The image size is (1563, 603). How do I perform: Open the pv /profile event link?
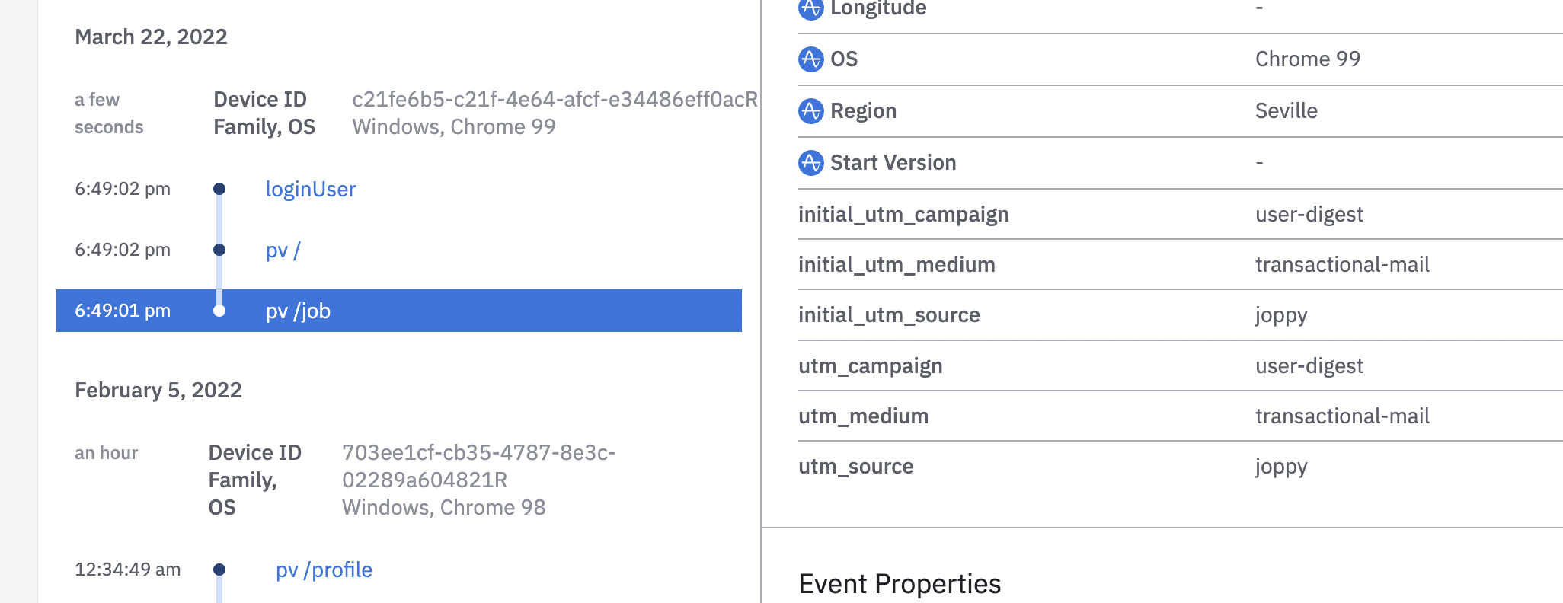pos(324,570)
